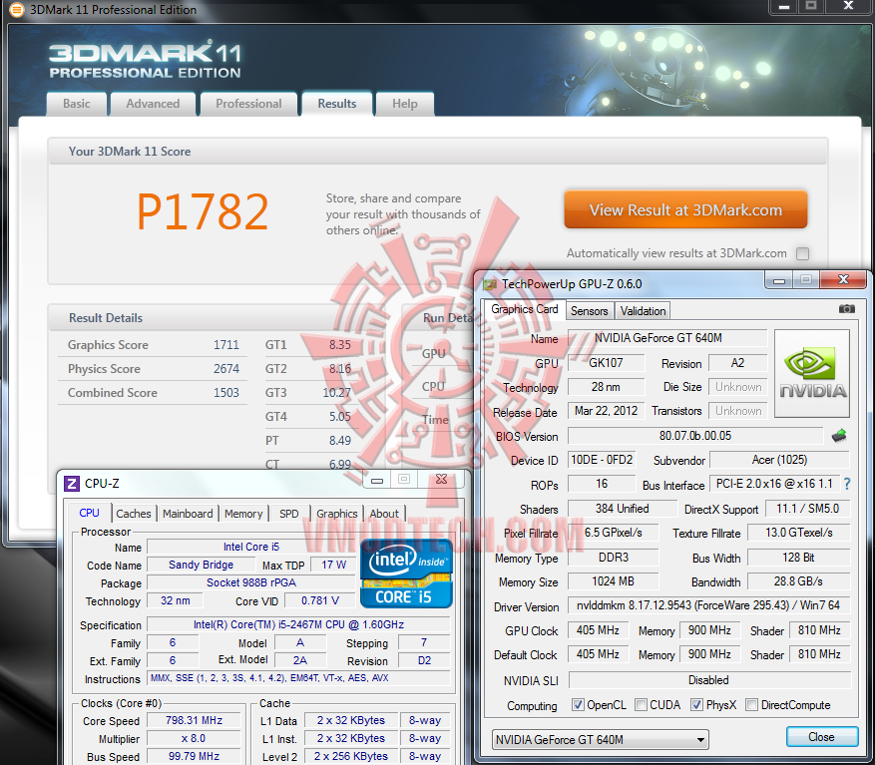
Task: Click the BIOS Version field 80.07.0b.00.05
Action: pos(695,436)
